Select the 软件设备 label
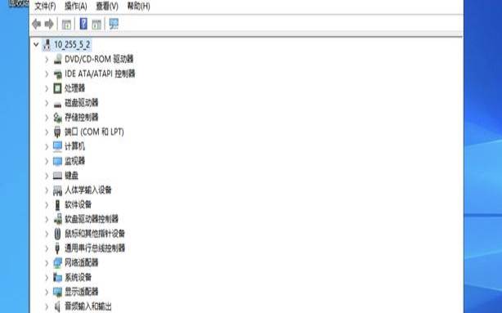 (x=78, y=205)
